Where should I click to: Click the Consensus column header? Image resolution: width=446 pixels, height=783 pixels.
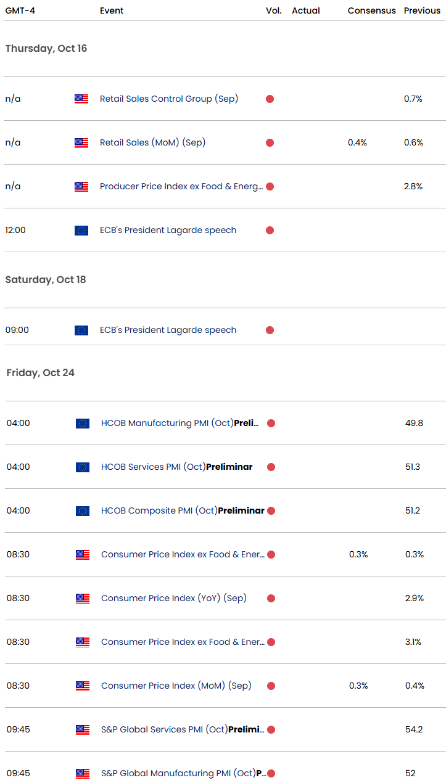click(x=371, y=10)
